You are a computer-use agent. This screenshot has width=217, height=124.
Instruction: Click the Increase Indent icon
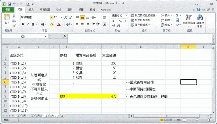(x=98, y=24)
